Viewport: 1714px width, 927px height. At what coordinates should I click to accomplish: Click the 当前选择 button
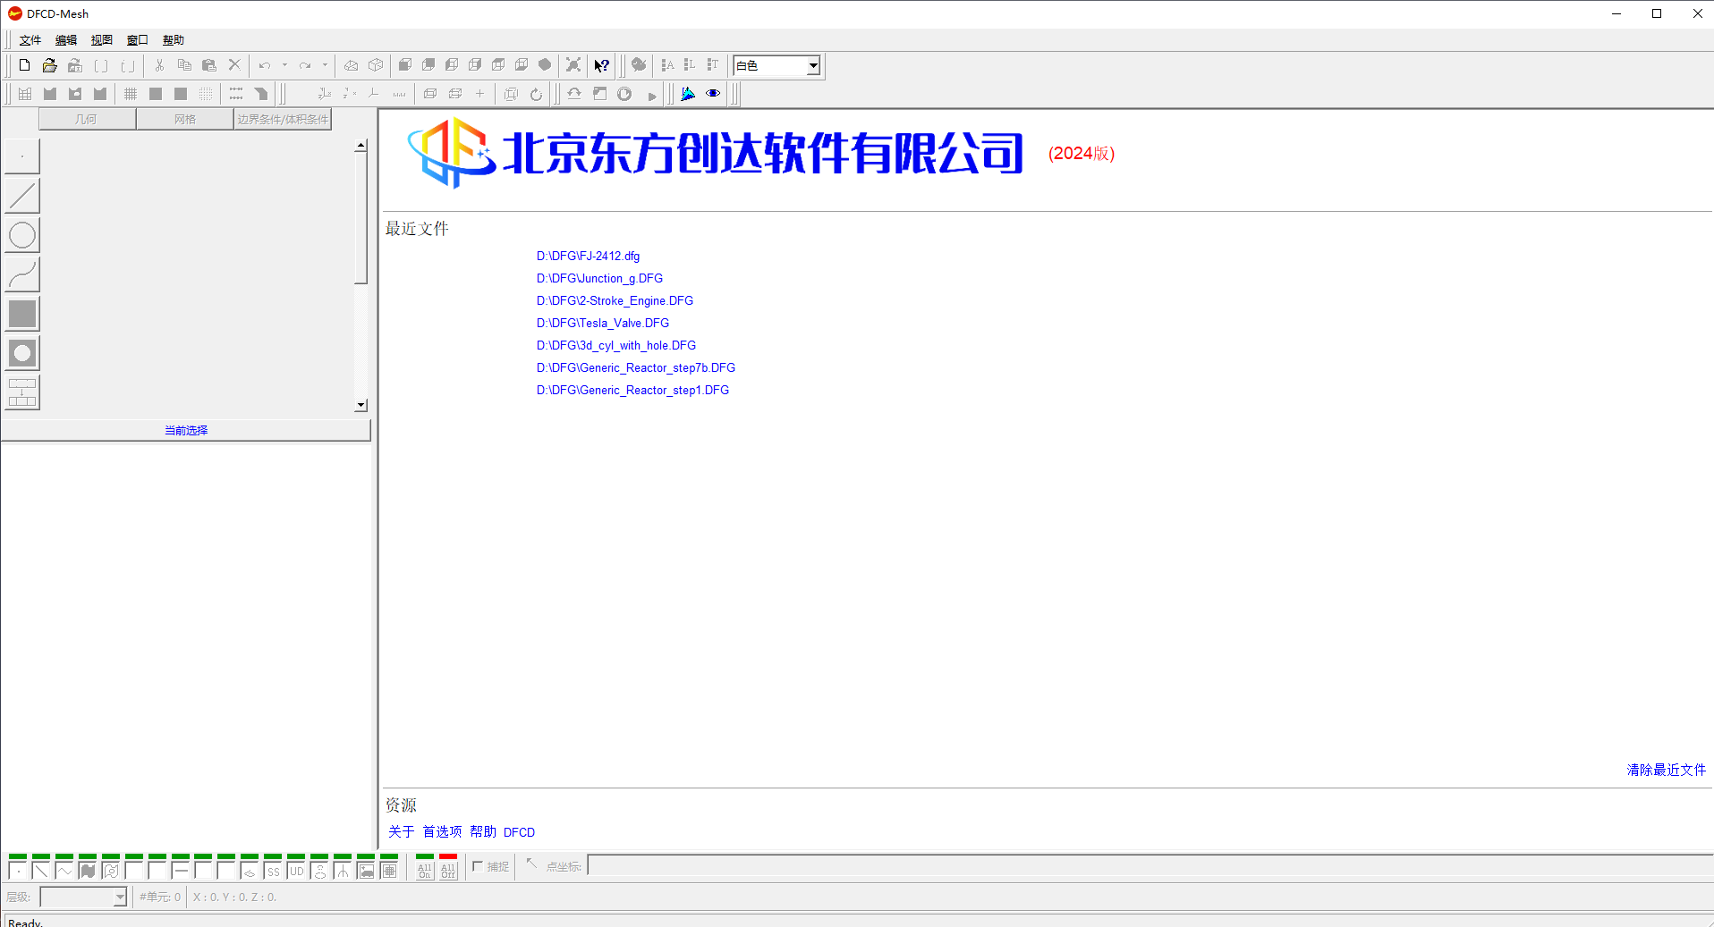[186, 430]
